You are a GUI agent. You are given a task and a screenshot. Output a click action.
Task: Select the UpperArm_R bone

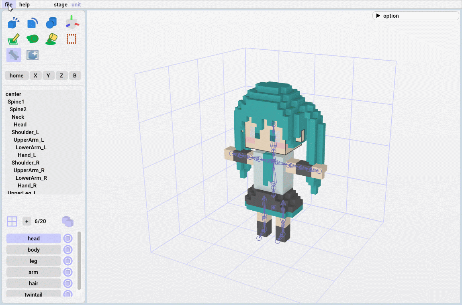(29, 171)
